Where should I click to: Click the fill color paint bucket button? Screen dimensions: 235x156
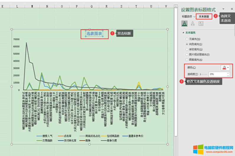[224, 68]
